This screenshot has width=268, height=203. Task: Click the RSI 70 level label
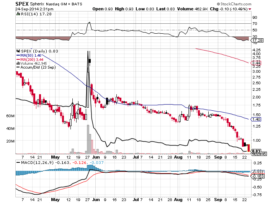(255, 23)
